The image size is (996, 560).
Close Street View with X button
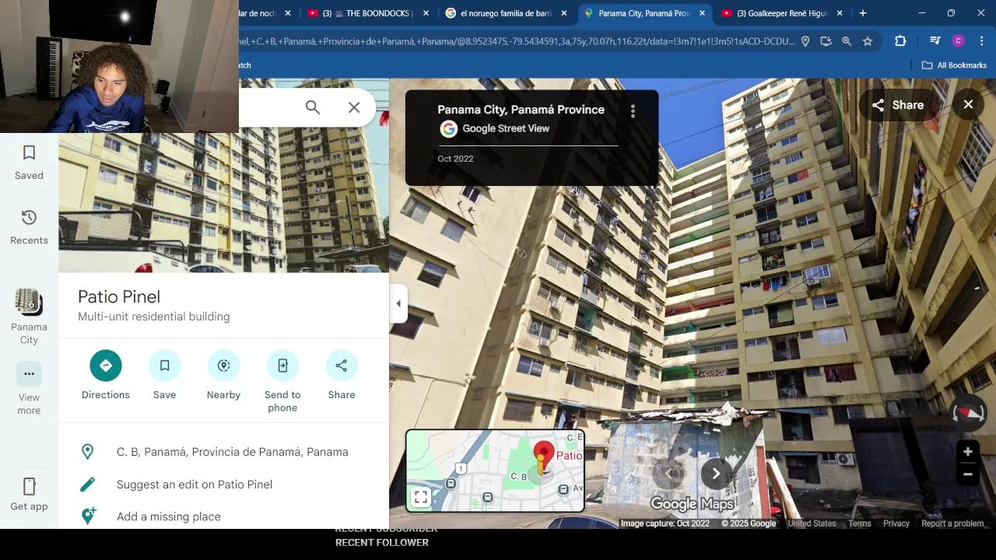click(968, 104)
